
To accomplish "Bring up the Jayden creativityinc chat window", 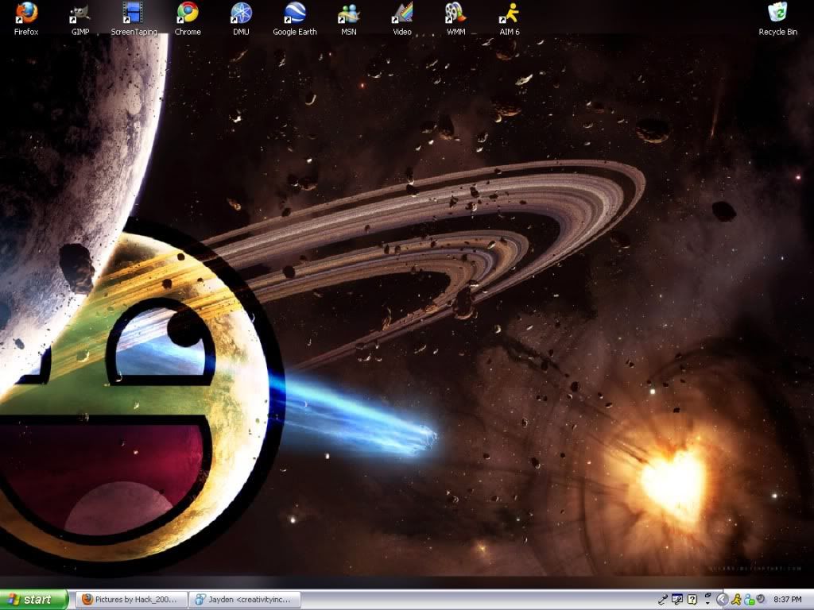I will pyautogui.click(x=242, y=599).
